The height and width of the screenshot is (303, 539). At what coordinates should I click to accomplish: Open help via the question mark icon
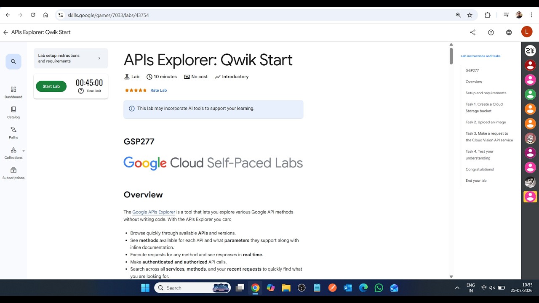[491, 32]
